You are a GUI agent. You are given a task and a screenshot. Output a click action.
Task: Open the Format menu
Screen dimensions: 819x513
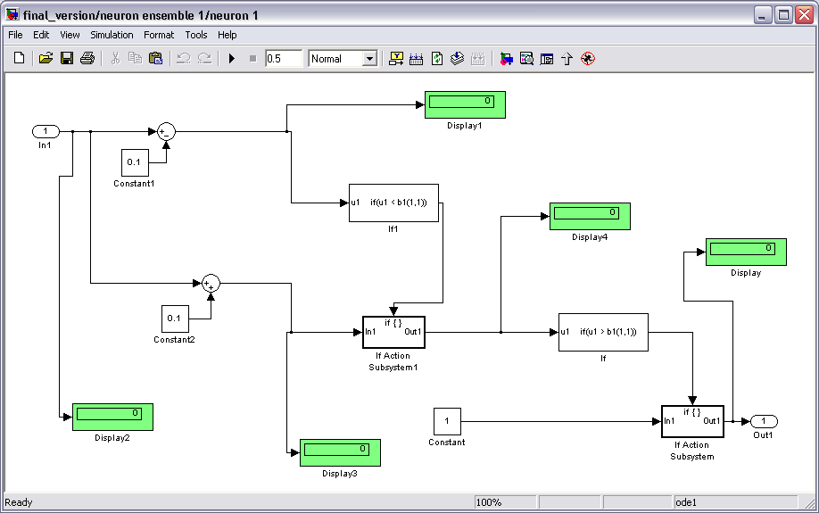coord(159,35)
